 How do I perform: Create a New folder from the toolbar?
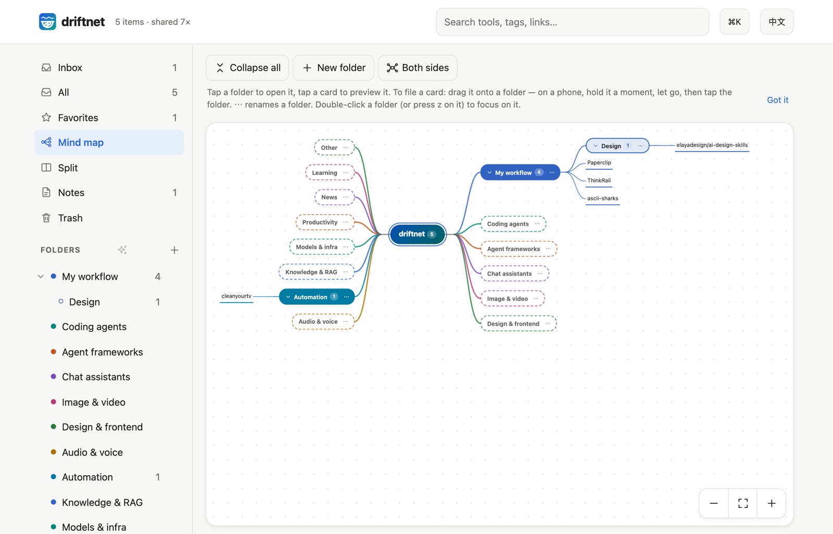click(x=333, y=68)
